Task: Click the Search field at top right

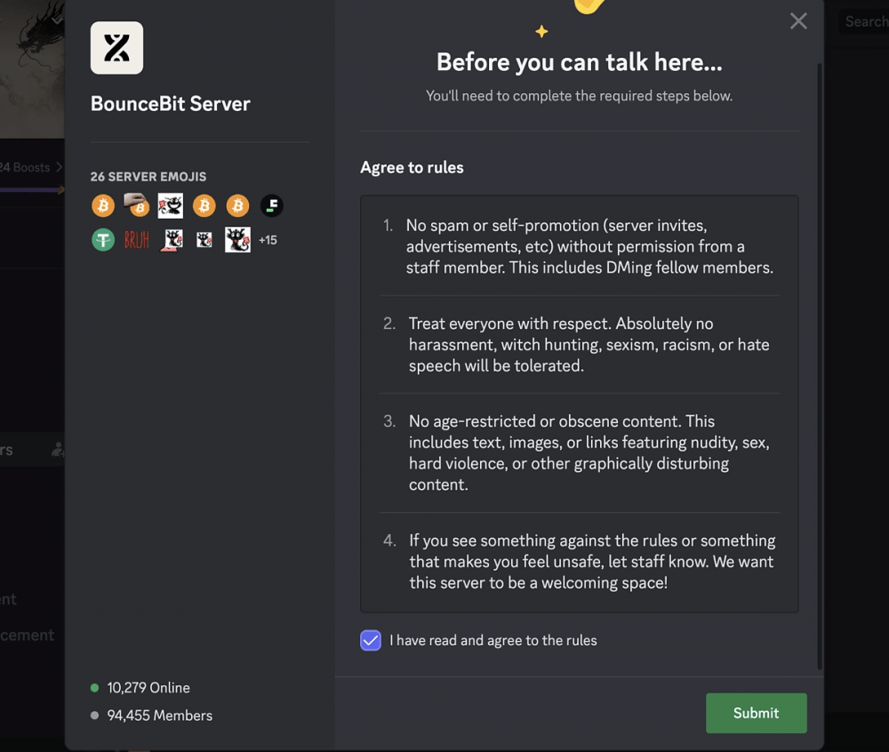Action: coord(864,21)
